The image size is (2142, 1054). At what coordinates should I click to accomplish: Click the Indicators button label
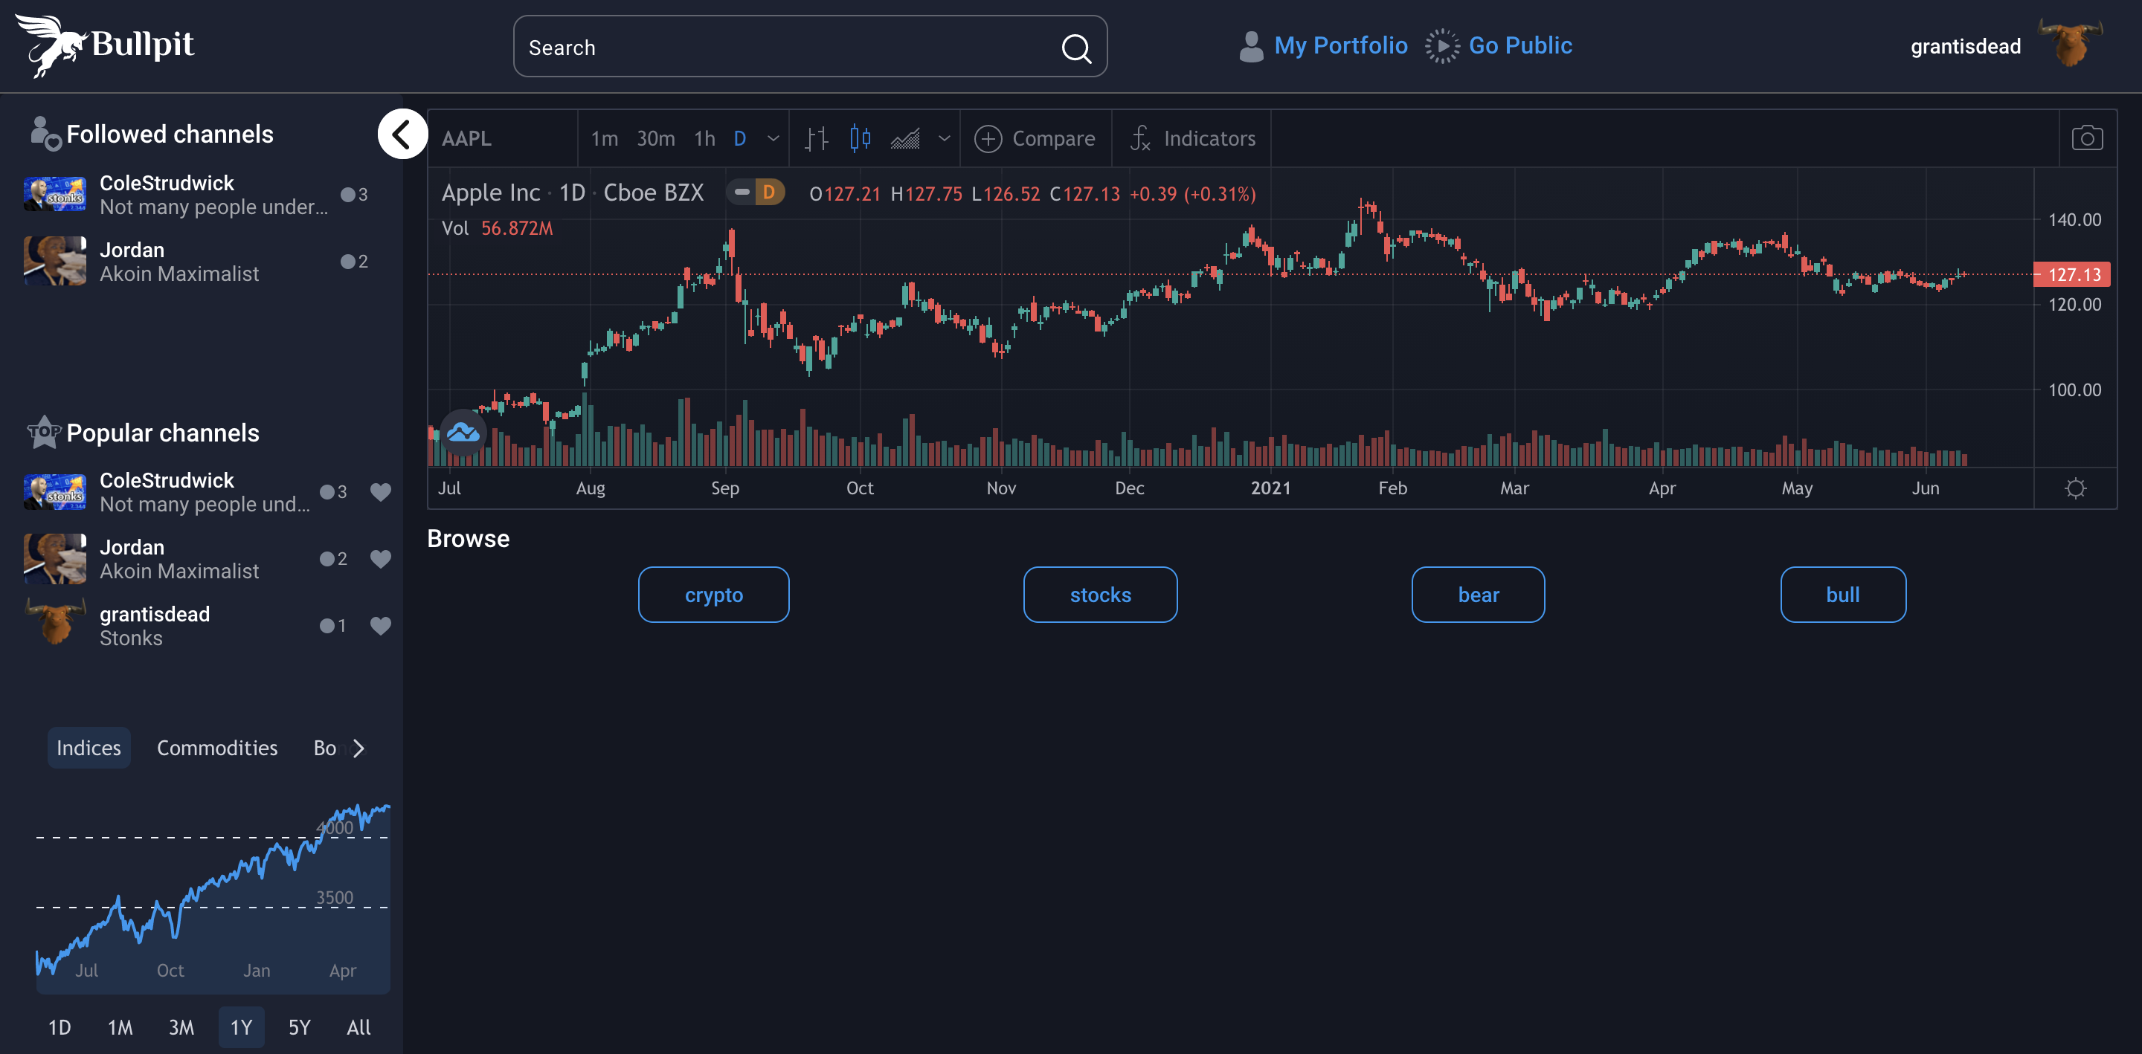click(x=1209, y=139)
